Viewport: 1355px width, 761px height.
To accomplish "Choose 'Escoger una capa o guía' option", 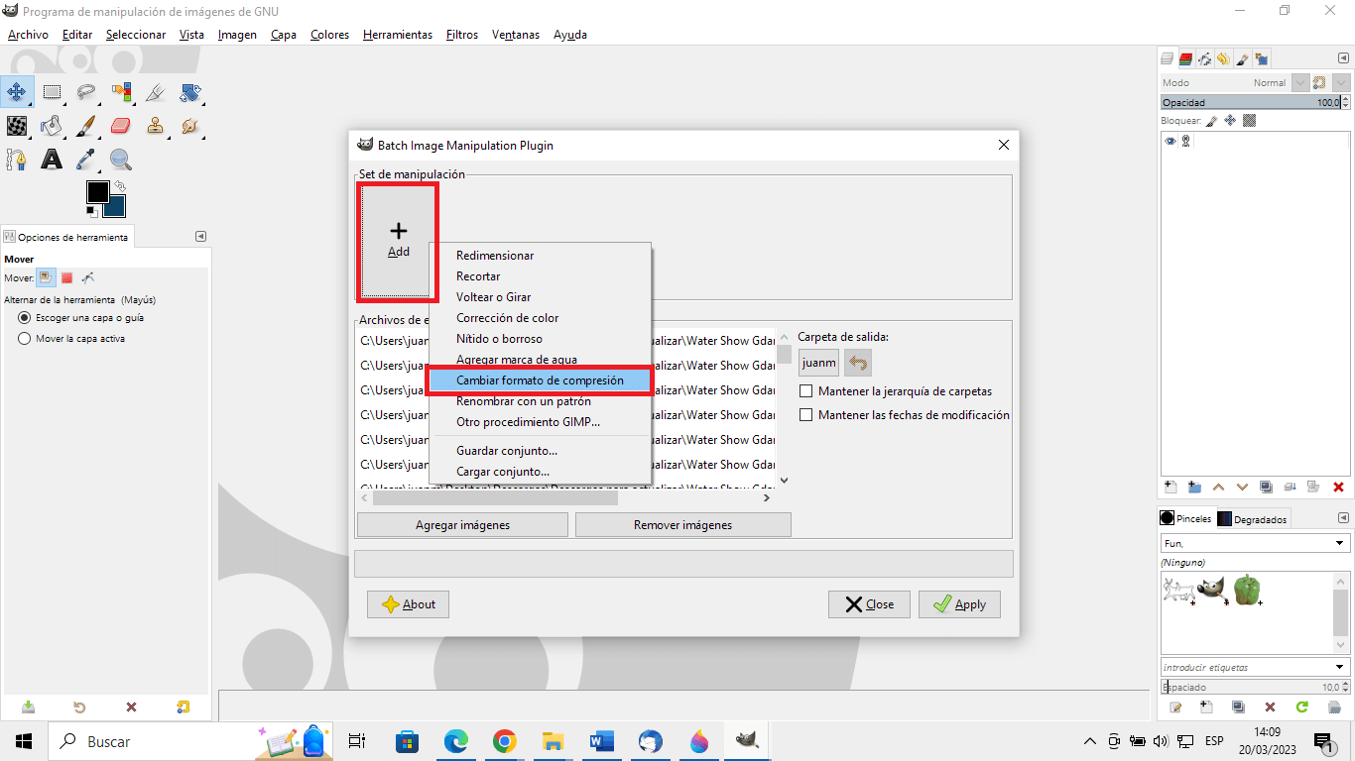I will pyautogui.click(x=81, y=318).
